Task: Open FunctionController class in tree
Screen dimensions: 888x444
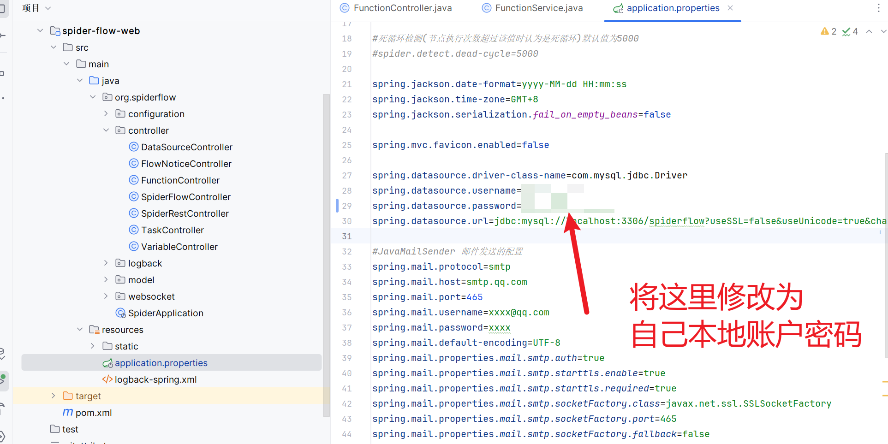Action: tap(180, 180)
